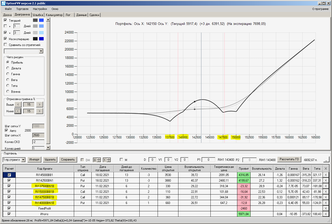
Task: Delete the FixedProfit row with X
Action: pos(326,208)
